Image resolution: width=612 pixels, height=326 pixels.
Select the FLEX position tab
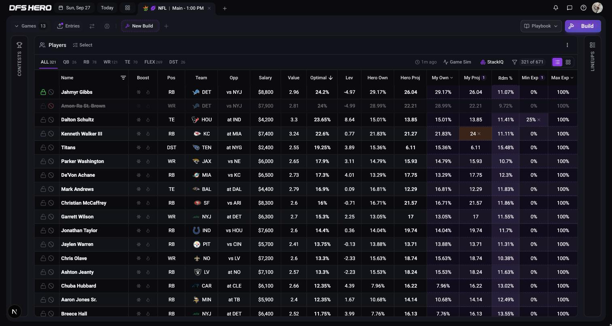153,62
